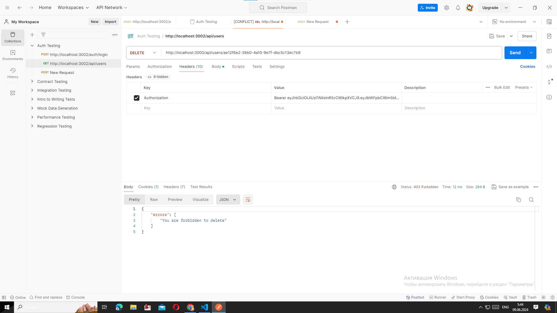Switch to the Raw response view

pos(154,200)
